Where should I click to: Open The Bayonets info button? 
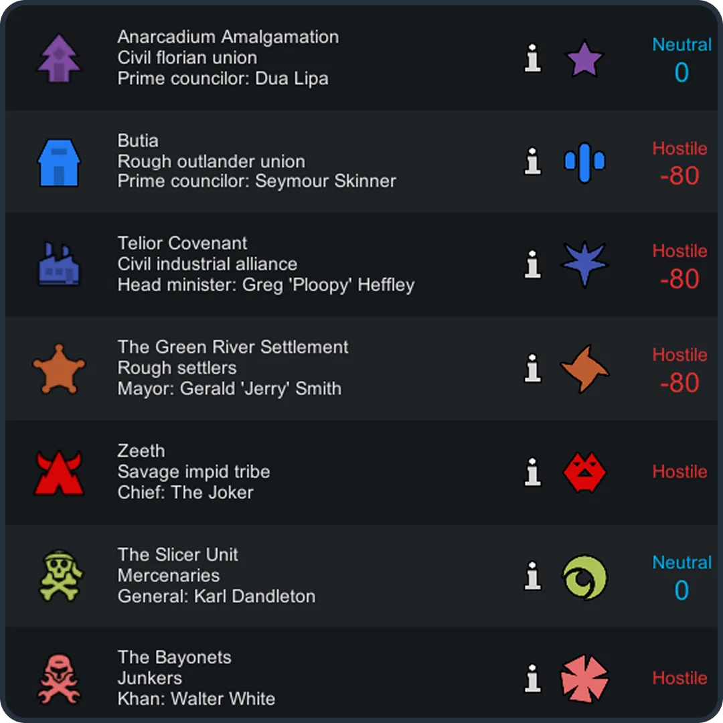[x=533, y=679]
